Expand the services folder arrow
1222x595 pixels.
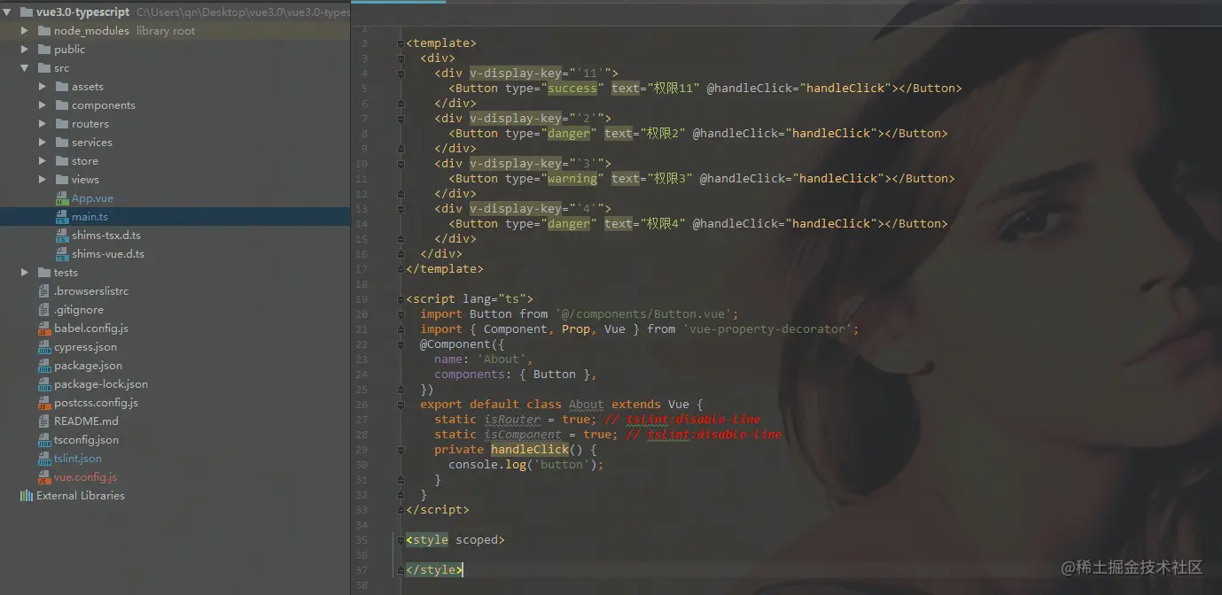pos(43,143)
